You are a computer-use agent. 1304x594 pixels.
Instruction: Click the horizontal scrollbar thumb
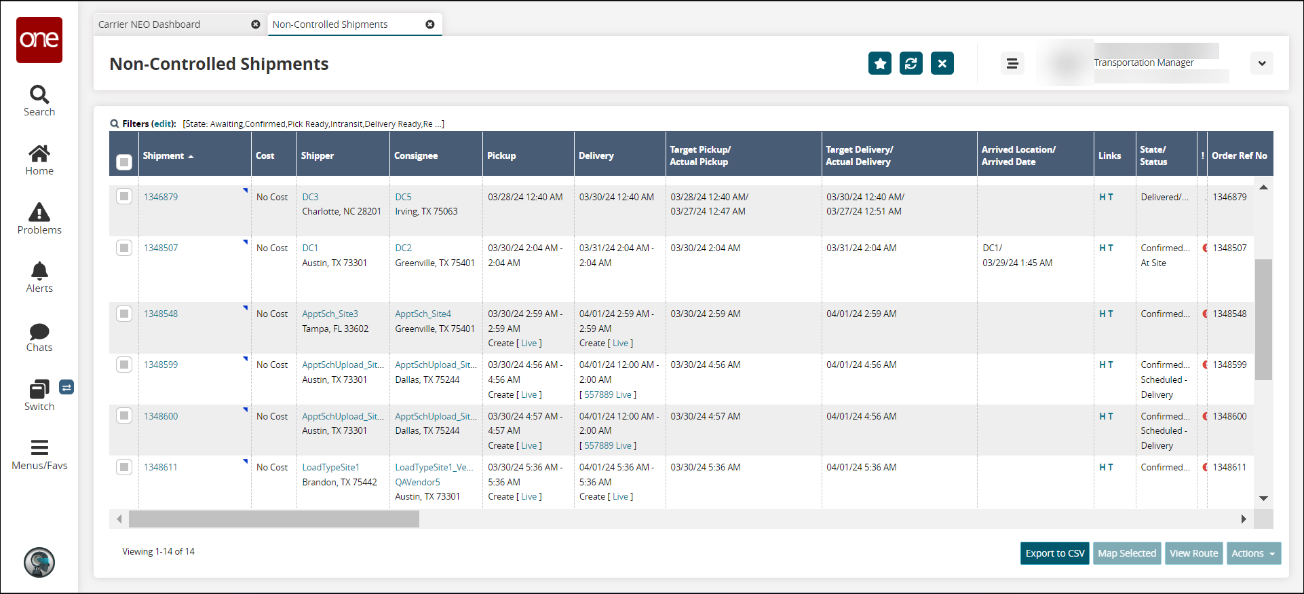(274, 519)
